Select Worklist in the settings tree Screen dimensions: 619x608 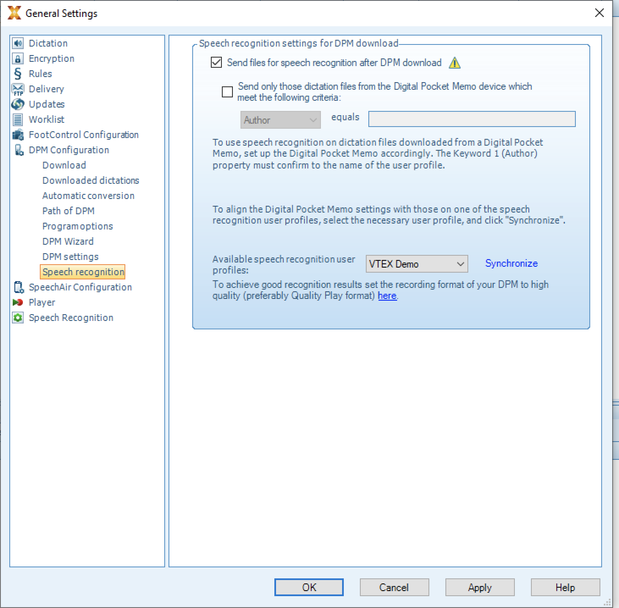pyautogui.click(x=47, y=119)
